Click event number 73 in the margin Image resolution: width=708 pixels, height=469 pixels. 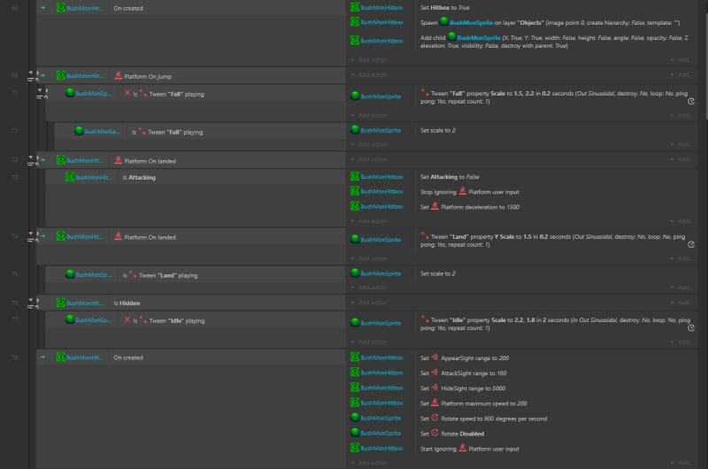tap(14, 177)
